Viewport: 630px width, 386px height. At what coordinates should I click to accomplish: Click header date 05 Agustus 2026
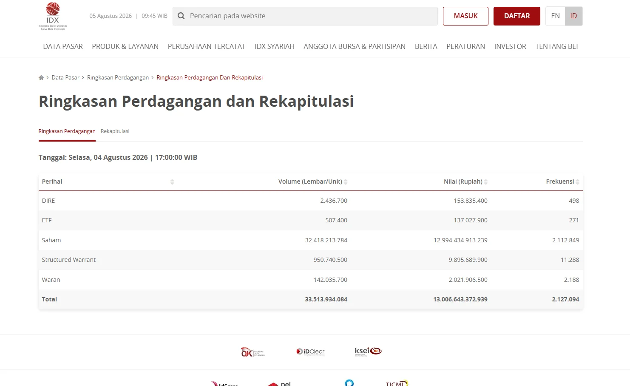[111, 16]
